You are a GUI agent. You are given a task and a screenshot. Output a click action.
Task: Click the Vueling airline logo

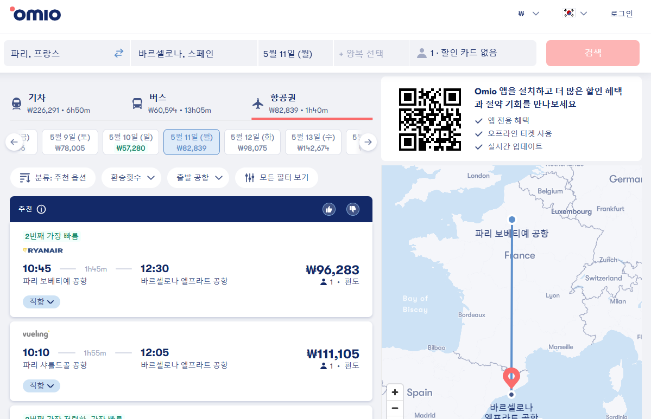tap(36, 334)
